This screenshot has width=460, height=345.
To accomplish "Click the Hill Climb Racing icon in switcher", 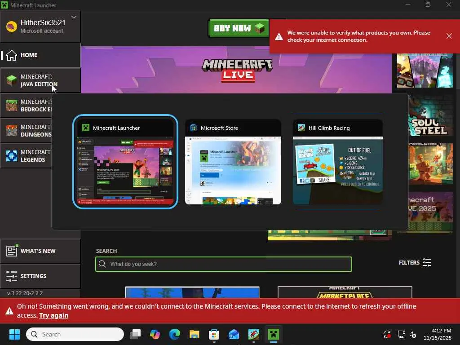I will [x=301, y=128].
